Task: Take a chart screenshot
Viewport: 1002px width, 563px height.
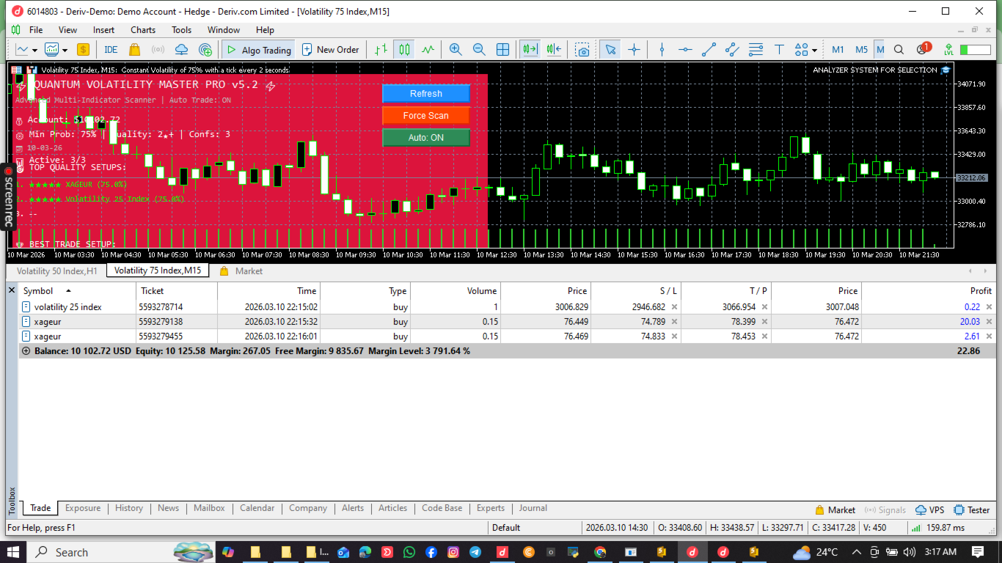Action: point(582,50)
